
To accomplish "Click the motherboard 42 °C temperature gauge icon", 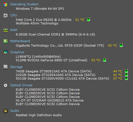I will pyautogui.click(x=121, y=45).
